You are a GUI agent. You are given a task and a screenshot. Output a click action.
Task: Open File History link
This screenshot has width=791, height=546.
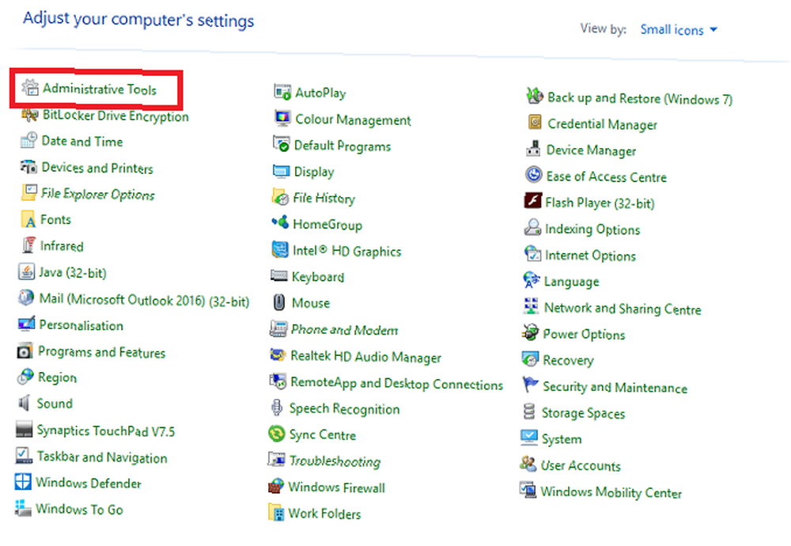[324, 199]
